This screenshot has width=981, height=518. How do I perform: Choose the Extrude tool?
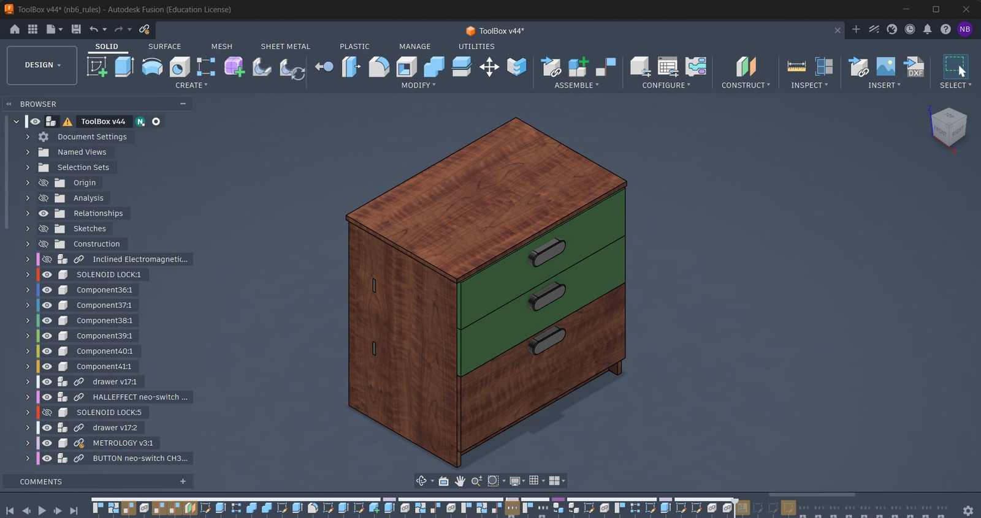click(x=124, y=67)
